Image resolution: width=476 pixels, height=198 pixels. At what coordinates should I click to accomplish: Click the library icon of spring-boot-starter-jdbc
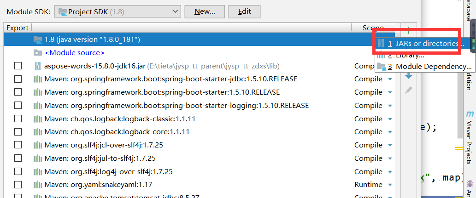[38, 79]
